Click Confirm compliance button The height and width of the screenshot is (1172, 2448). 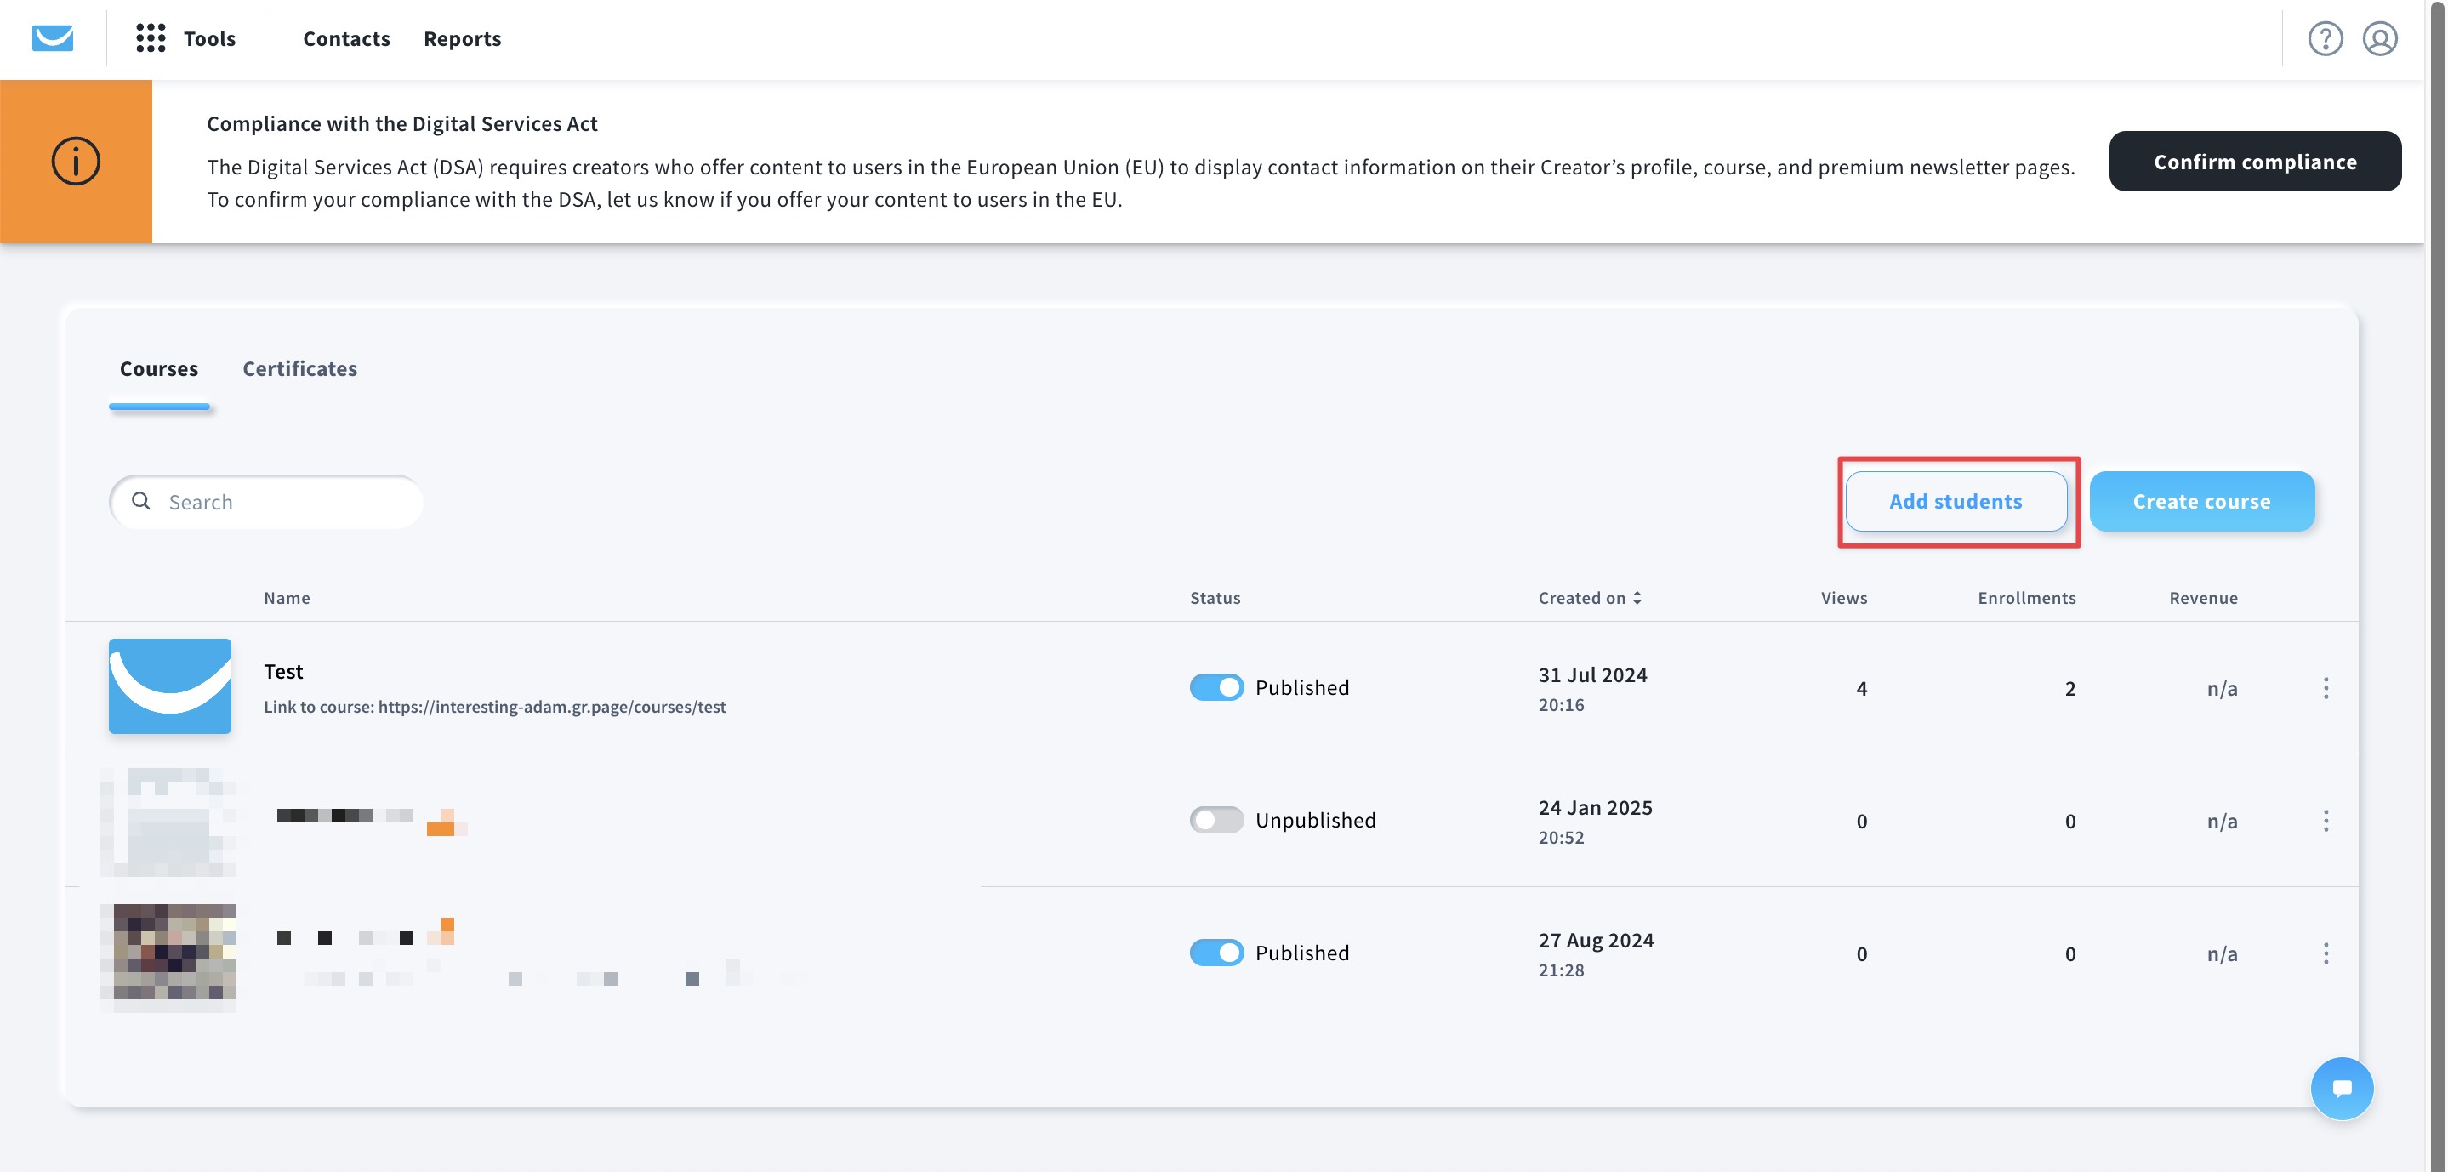pos(2254,162)
